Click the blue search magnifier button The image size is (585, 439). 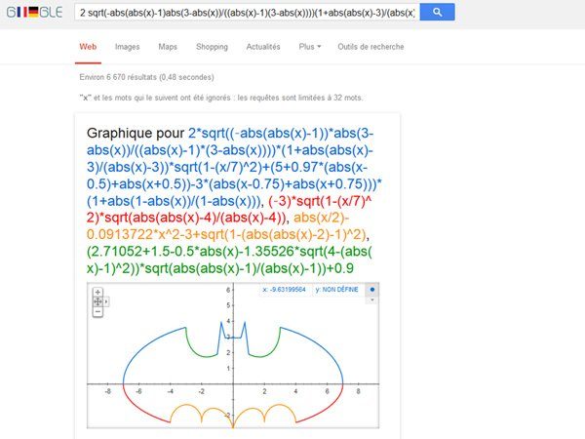click(437, 12)
